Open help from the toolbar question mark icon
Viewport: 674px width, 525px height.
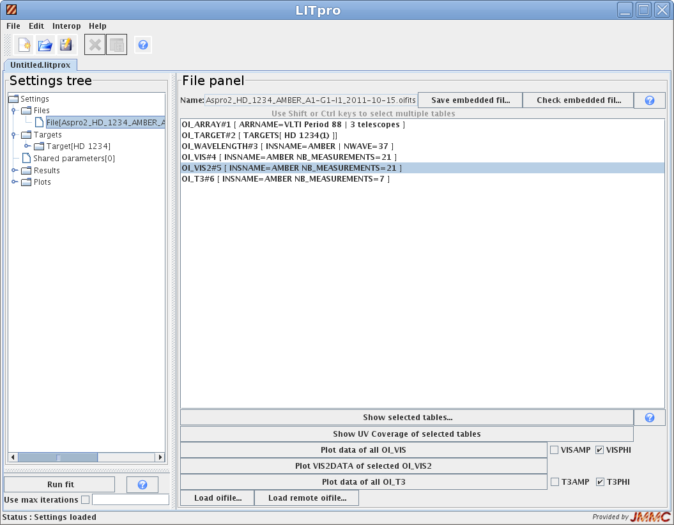coord(143,45)
